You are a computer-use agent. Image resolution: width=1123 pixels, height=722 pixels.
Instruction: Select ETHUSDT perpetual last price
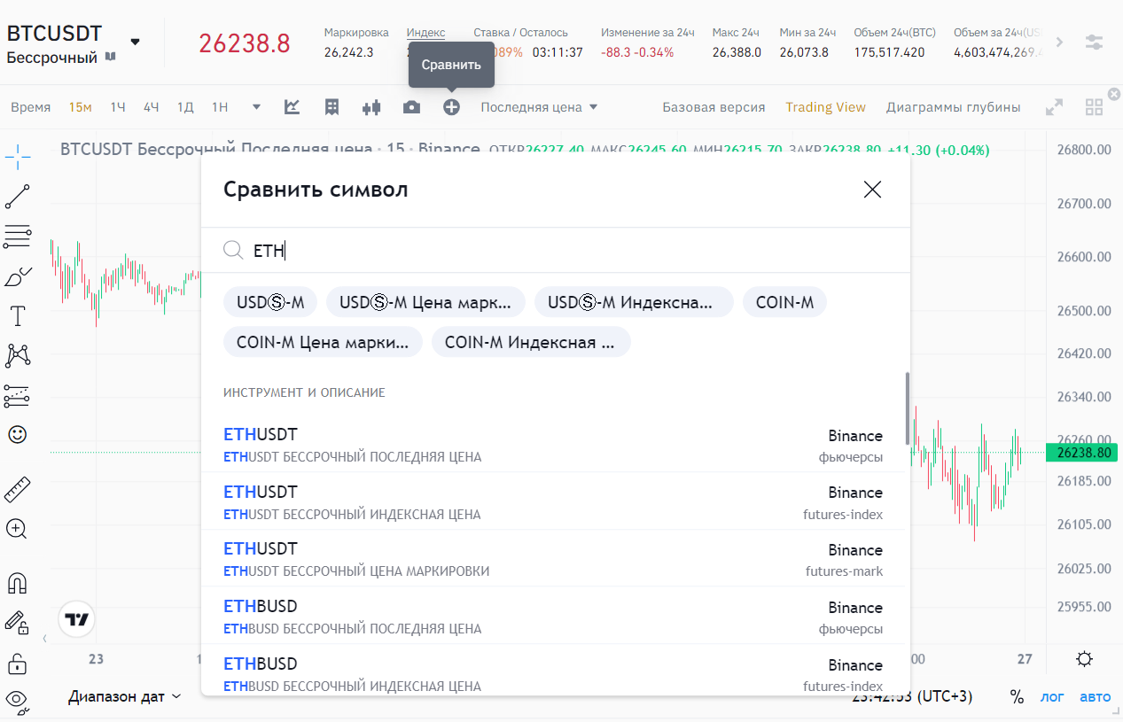click(553, 445)
